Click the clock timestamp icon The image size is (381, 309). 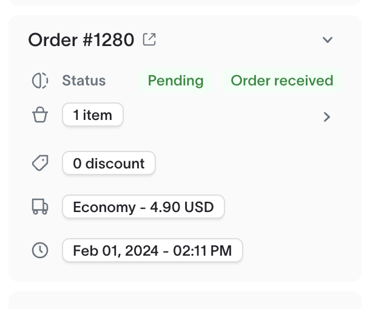point(40,250)
